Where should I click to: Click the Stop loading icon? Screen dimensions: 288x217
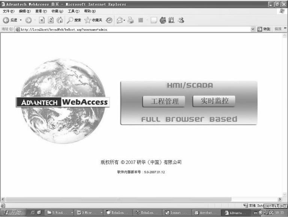click(x=42, y=20)
